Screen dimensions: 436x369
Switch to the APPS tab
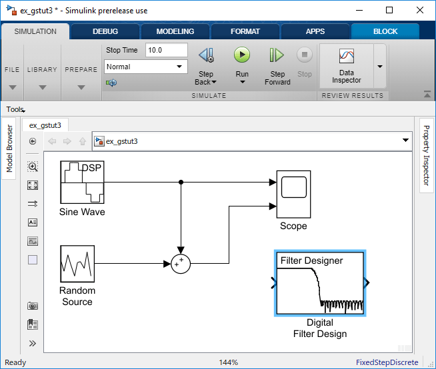(315, 31)
